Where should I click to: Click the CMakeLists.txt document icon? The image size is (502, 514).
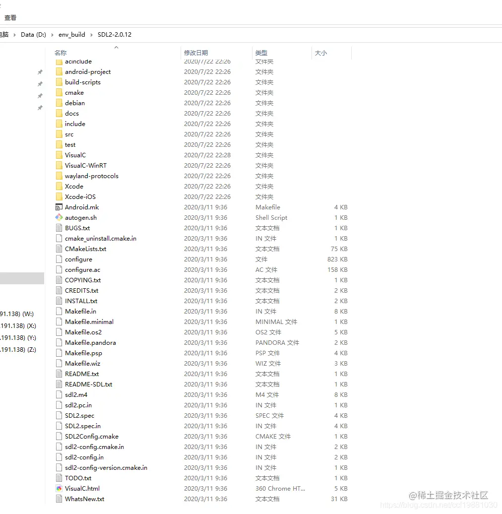59,249
